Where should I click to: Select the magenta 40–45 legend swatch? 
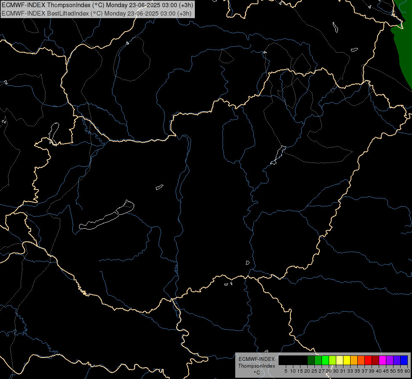click(x=383, y=360)
